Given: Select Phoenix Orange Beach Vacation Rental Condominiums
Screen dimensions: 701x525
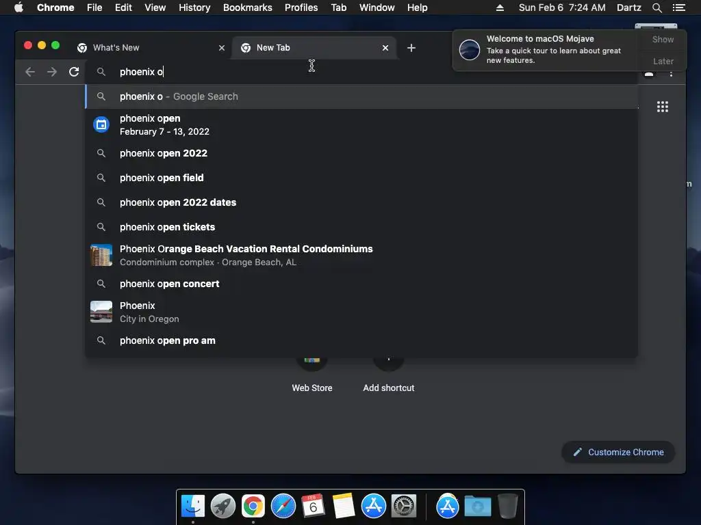Looking at the screenshot, I should 361,255.
